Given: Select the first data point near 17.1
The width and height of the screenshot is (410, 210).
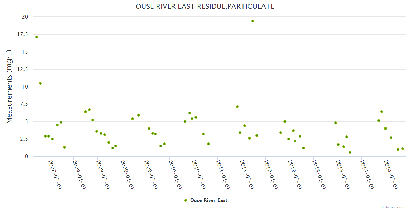Looking at the screenshot, I should (37, 37).
